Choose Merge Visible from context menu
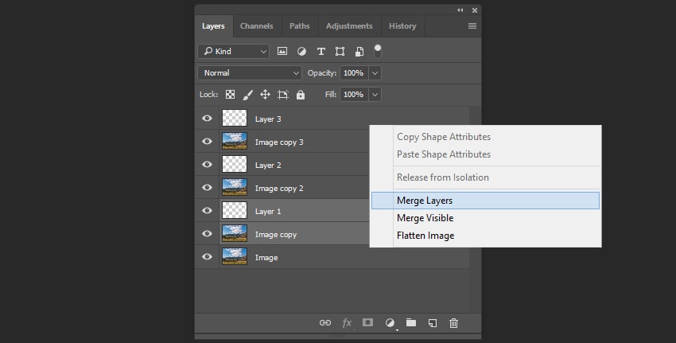Viewport: 676px width, 343px height. [x=425, y=218]
